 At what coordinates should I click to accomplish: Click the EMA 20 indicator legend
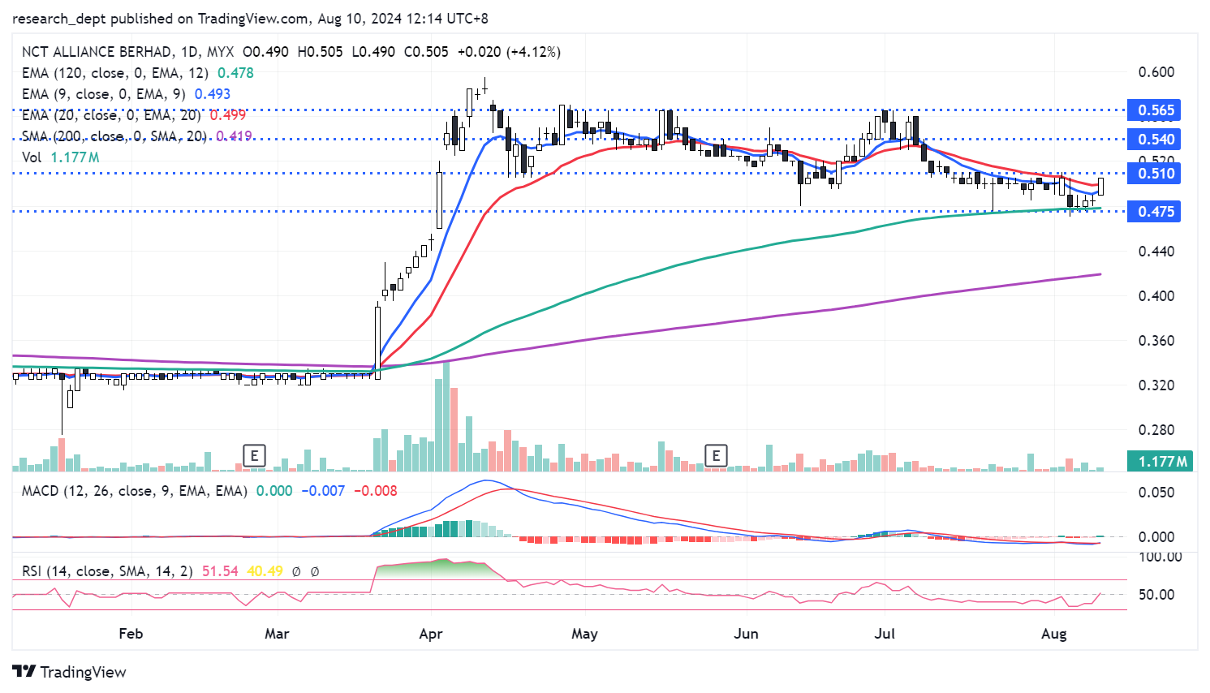coord(110,115)
